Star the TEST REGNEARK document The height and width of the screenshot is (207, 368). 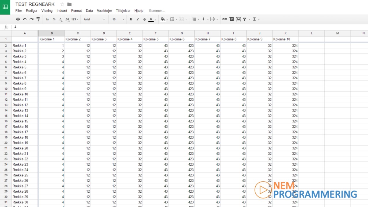pos(62,4)
